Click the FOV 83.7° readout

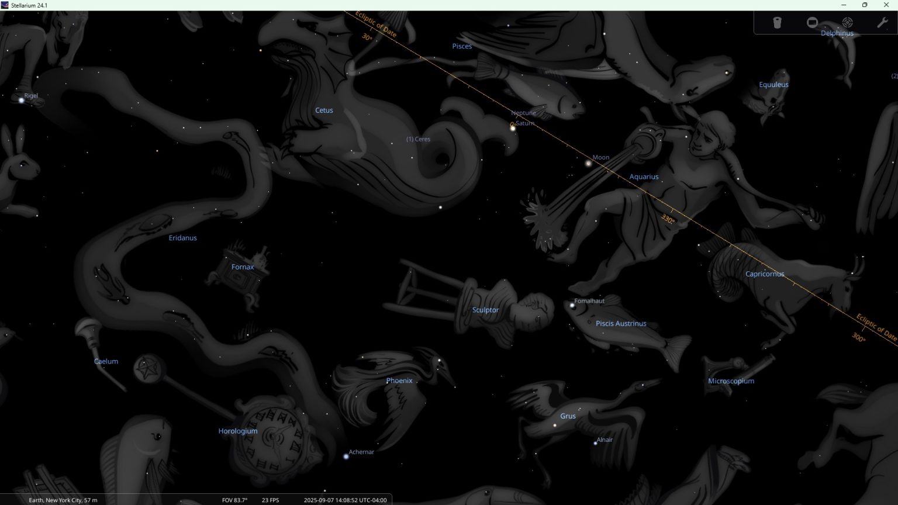pos(234,500)
